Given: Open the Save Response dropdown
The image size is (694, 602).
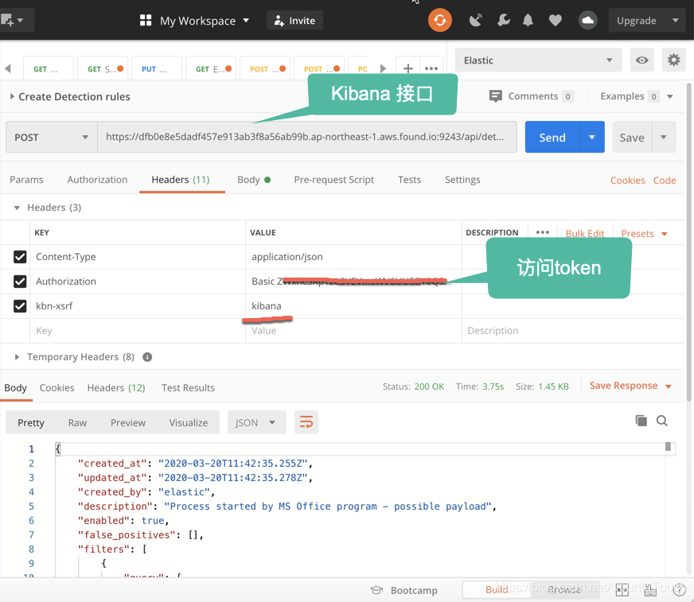Looking at the screenshot, I should (630, 386).
